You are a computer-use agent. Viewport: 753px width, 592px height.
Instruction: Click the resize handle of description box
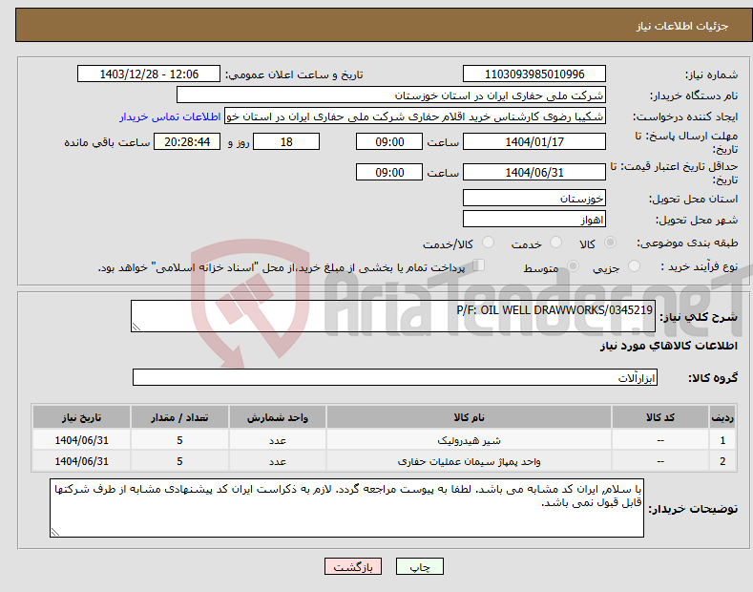click(x=136, y=327)
